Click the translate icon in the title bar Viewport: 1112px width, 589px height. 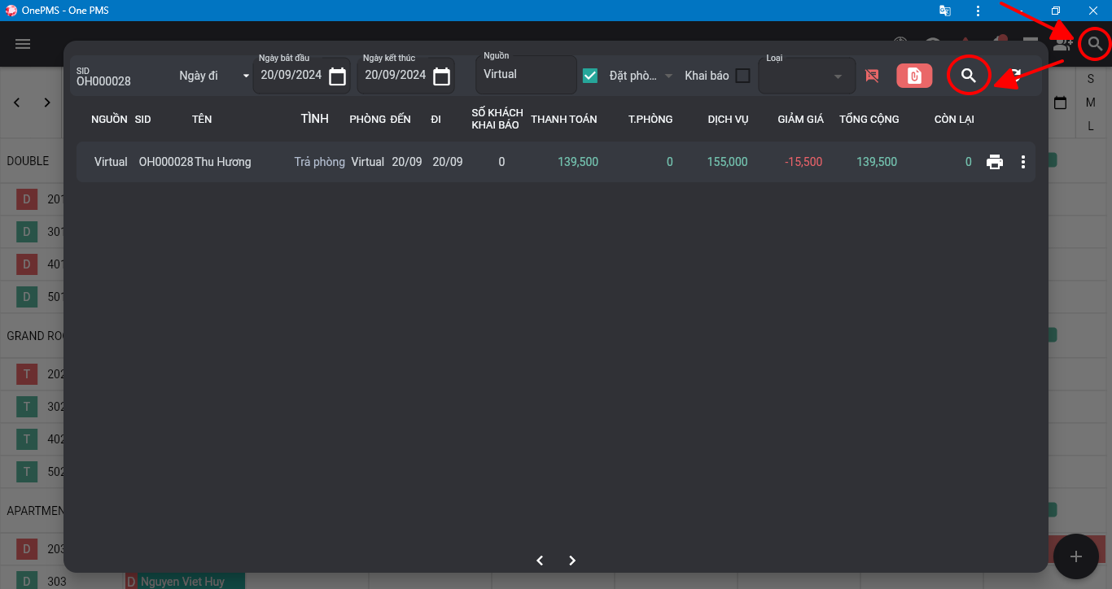[x=944, y=11]
